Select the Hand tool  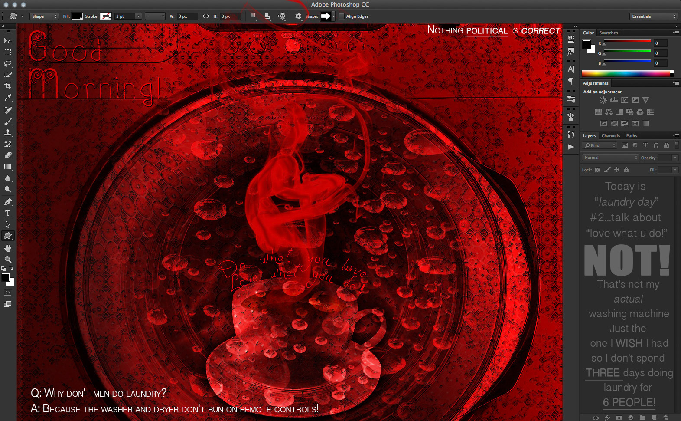[x=8, y=248]
